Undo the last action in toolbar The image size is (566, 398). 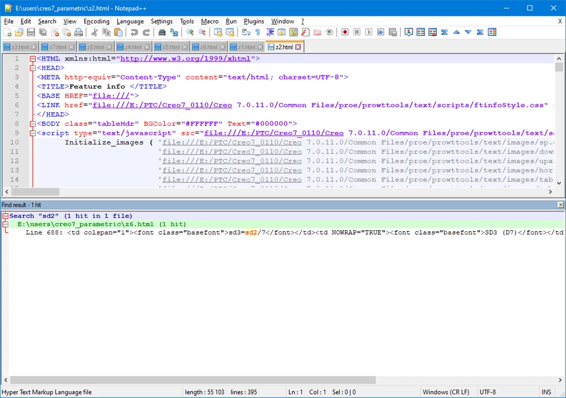[134, 32]
